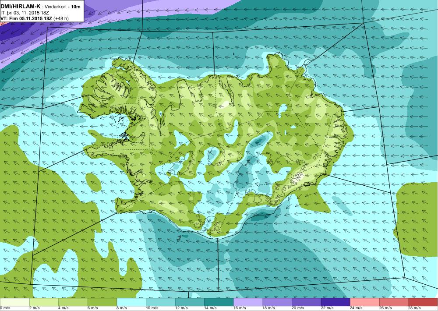This screenshot has height=311, width=438.
Task: Pick the dark red 28 m/s and above swatch
Action: click(423, 302)
